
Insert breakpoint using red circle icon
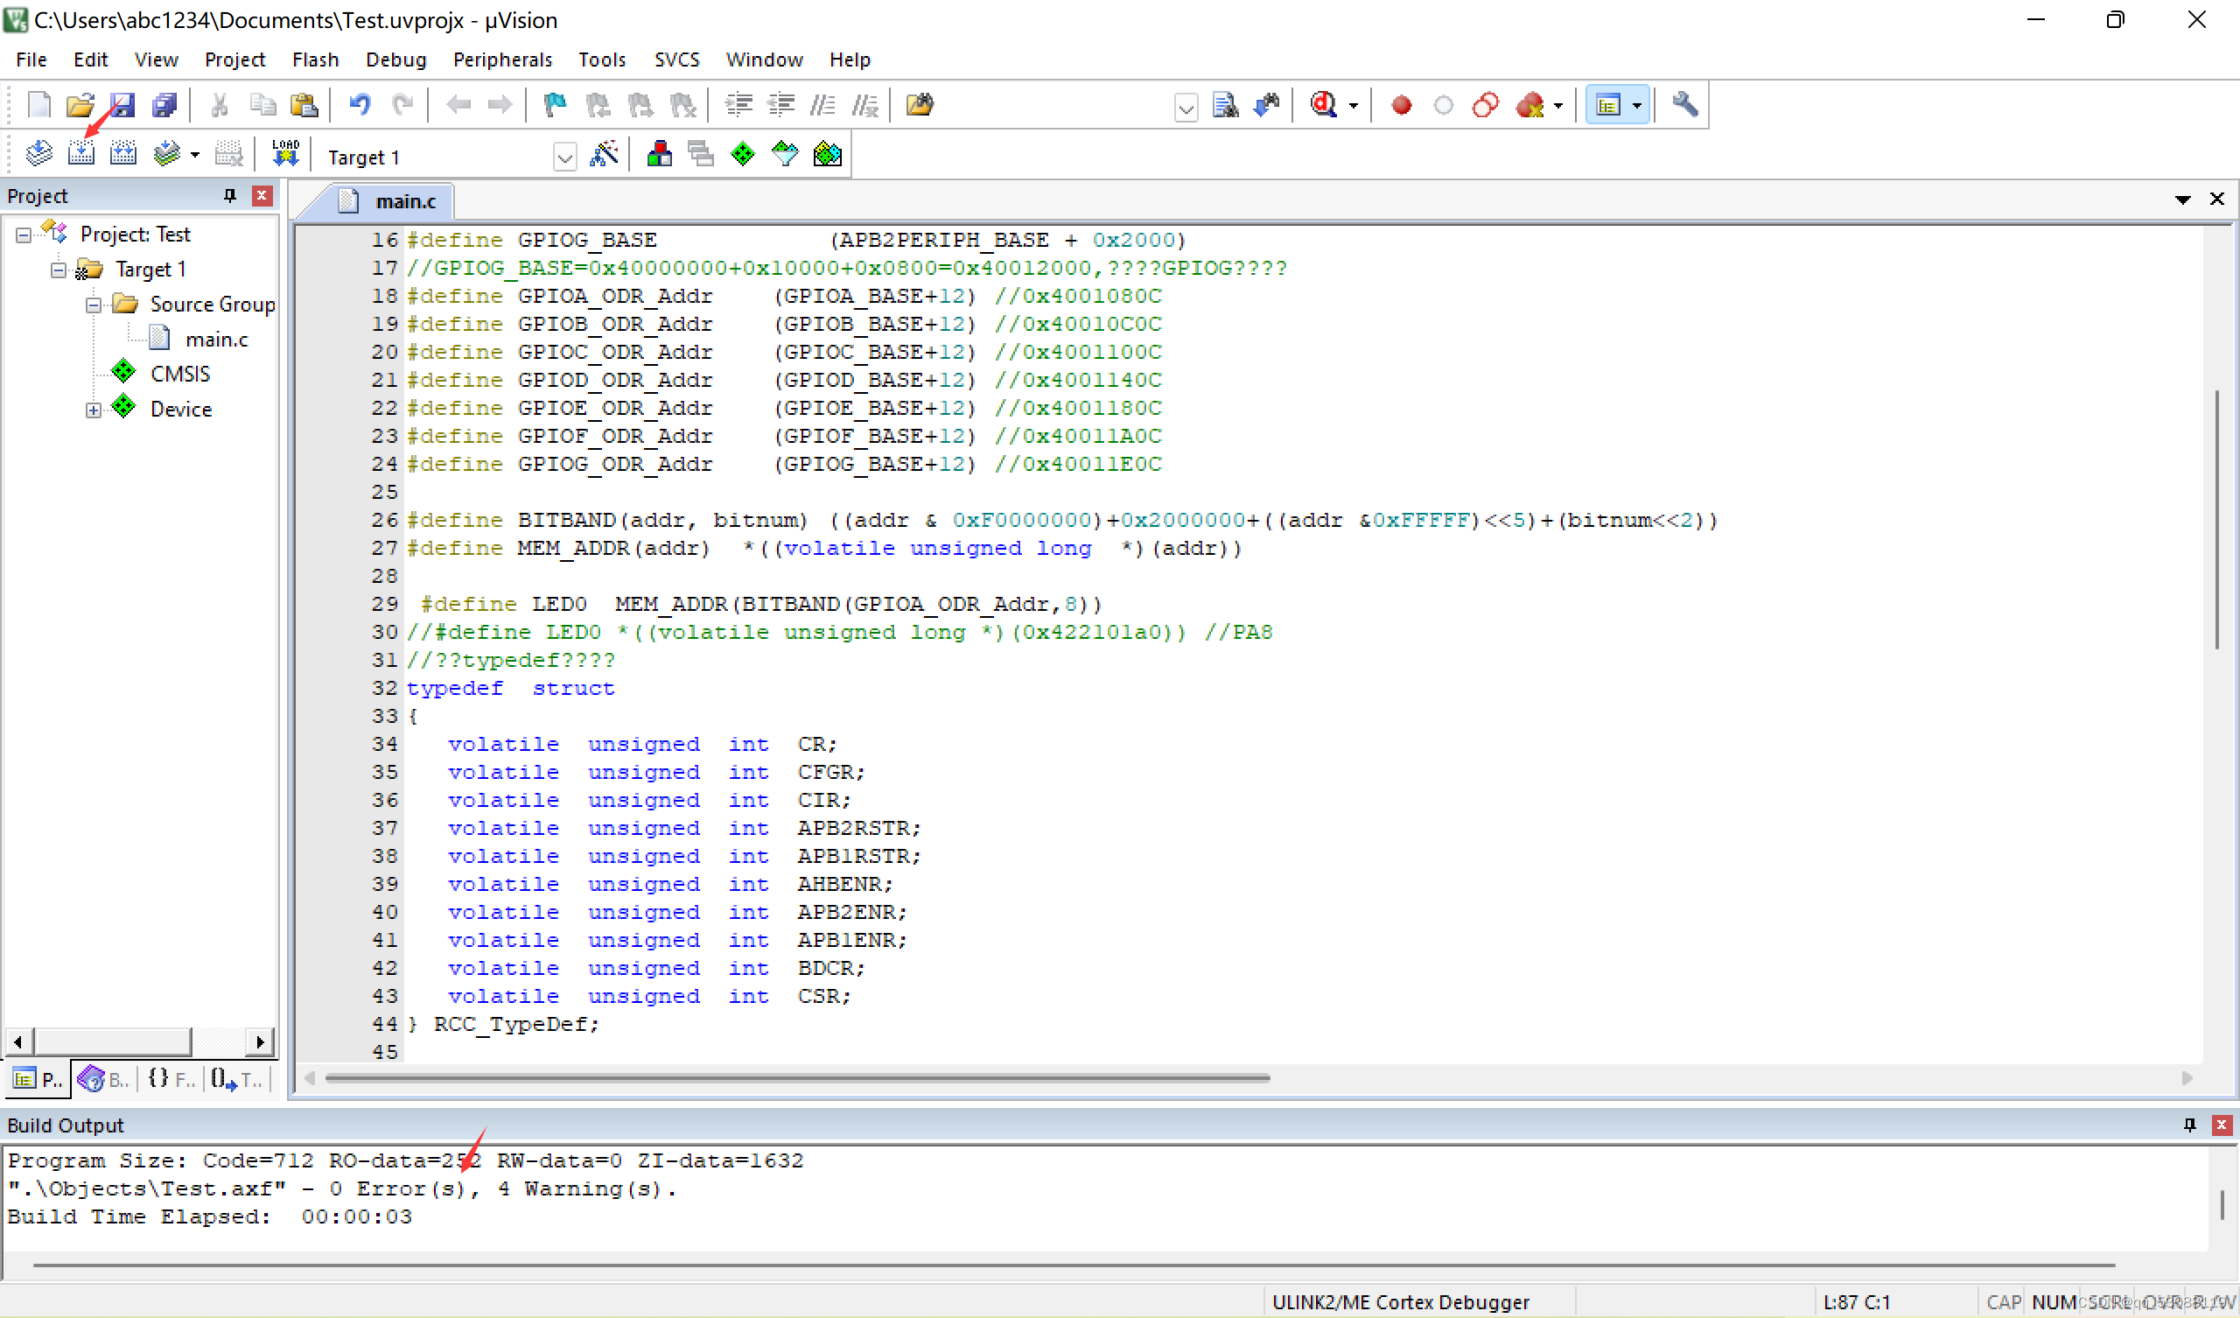1401,105
